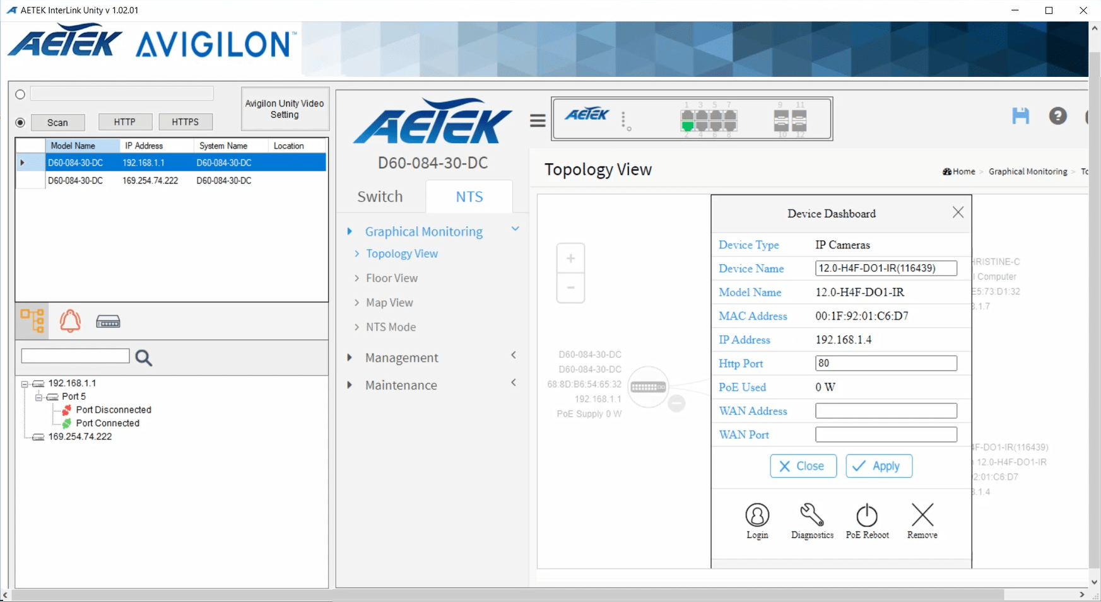Toggle the hamburger menu icon
The image size is (1101, 602).
tap(538, 120)
